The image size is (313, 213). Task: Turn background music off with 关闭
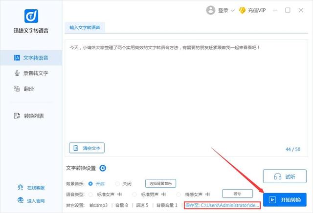pyautogui.click(x=117, y=184)
